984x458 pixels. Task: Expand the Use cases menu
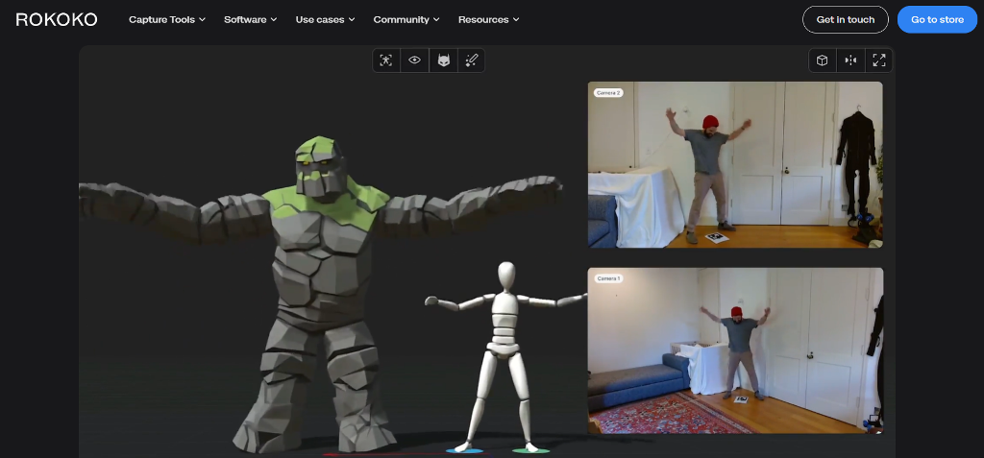pos(325,19)
